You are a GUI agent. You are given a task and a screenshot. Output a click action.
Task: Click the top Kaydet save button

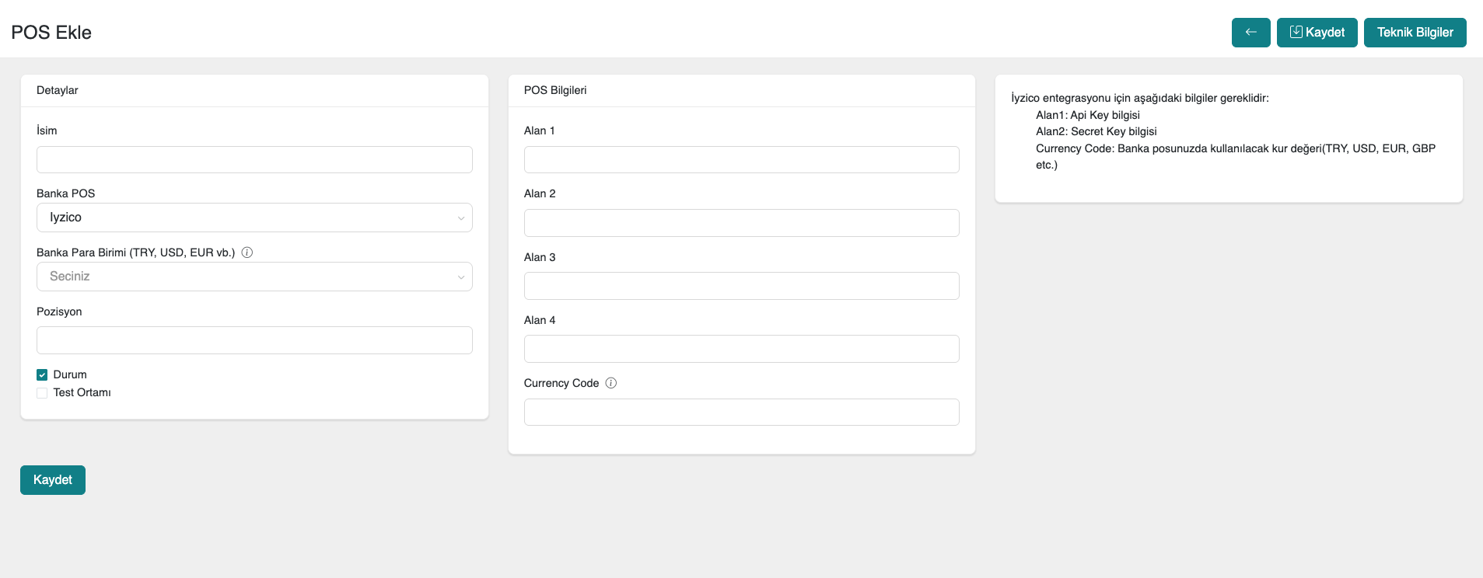[1317, 33]
